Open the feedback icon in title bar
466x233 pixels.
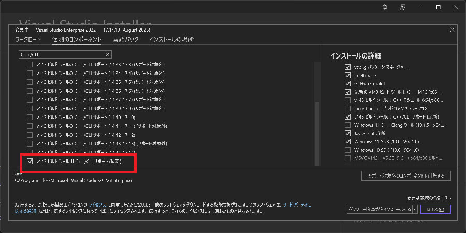(x=403, y=7)
